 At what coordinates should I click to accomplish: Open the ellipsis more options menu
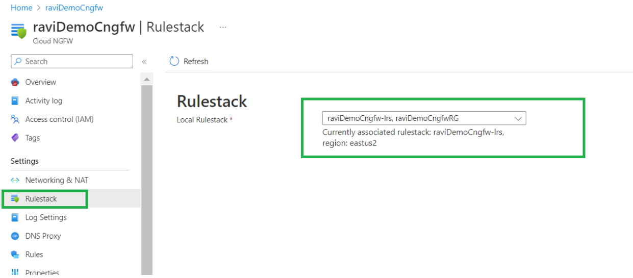223,27
